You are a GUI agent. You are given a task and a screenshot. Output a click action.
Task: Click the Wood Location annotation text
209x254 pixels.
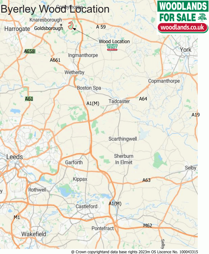click(x=114, y=42)
